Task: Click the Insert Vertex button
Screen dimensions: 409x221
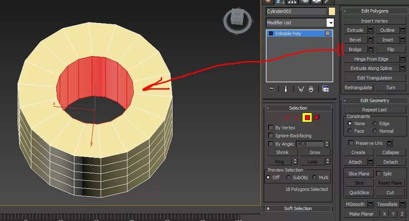Action: (x=375, y=21)
